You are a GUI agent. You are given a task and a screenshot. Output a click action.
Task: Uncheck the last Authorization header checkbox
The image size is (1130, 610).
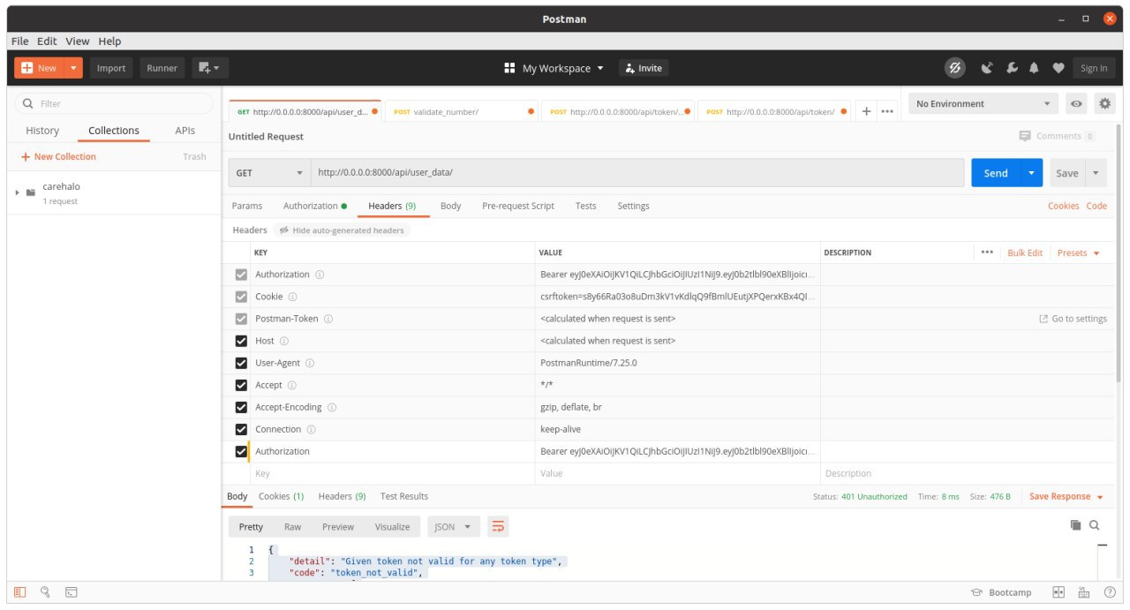242,451
